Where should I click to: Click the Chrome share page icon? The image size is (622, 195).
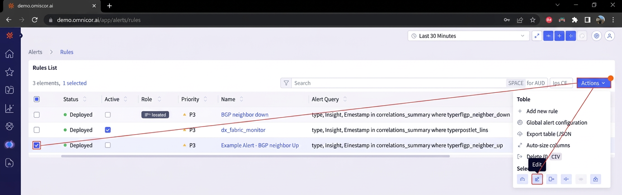click(x=520, y=20)
